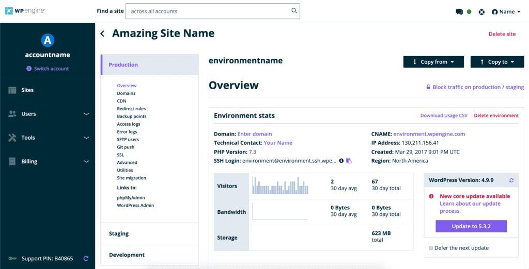Screen dimensions: 529x269
Task: Click the search magnifier icon
Action: (294, 11)
